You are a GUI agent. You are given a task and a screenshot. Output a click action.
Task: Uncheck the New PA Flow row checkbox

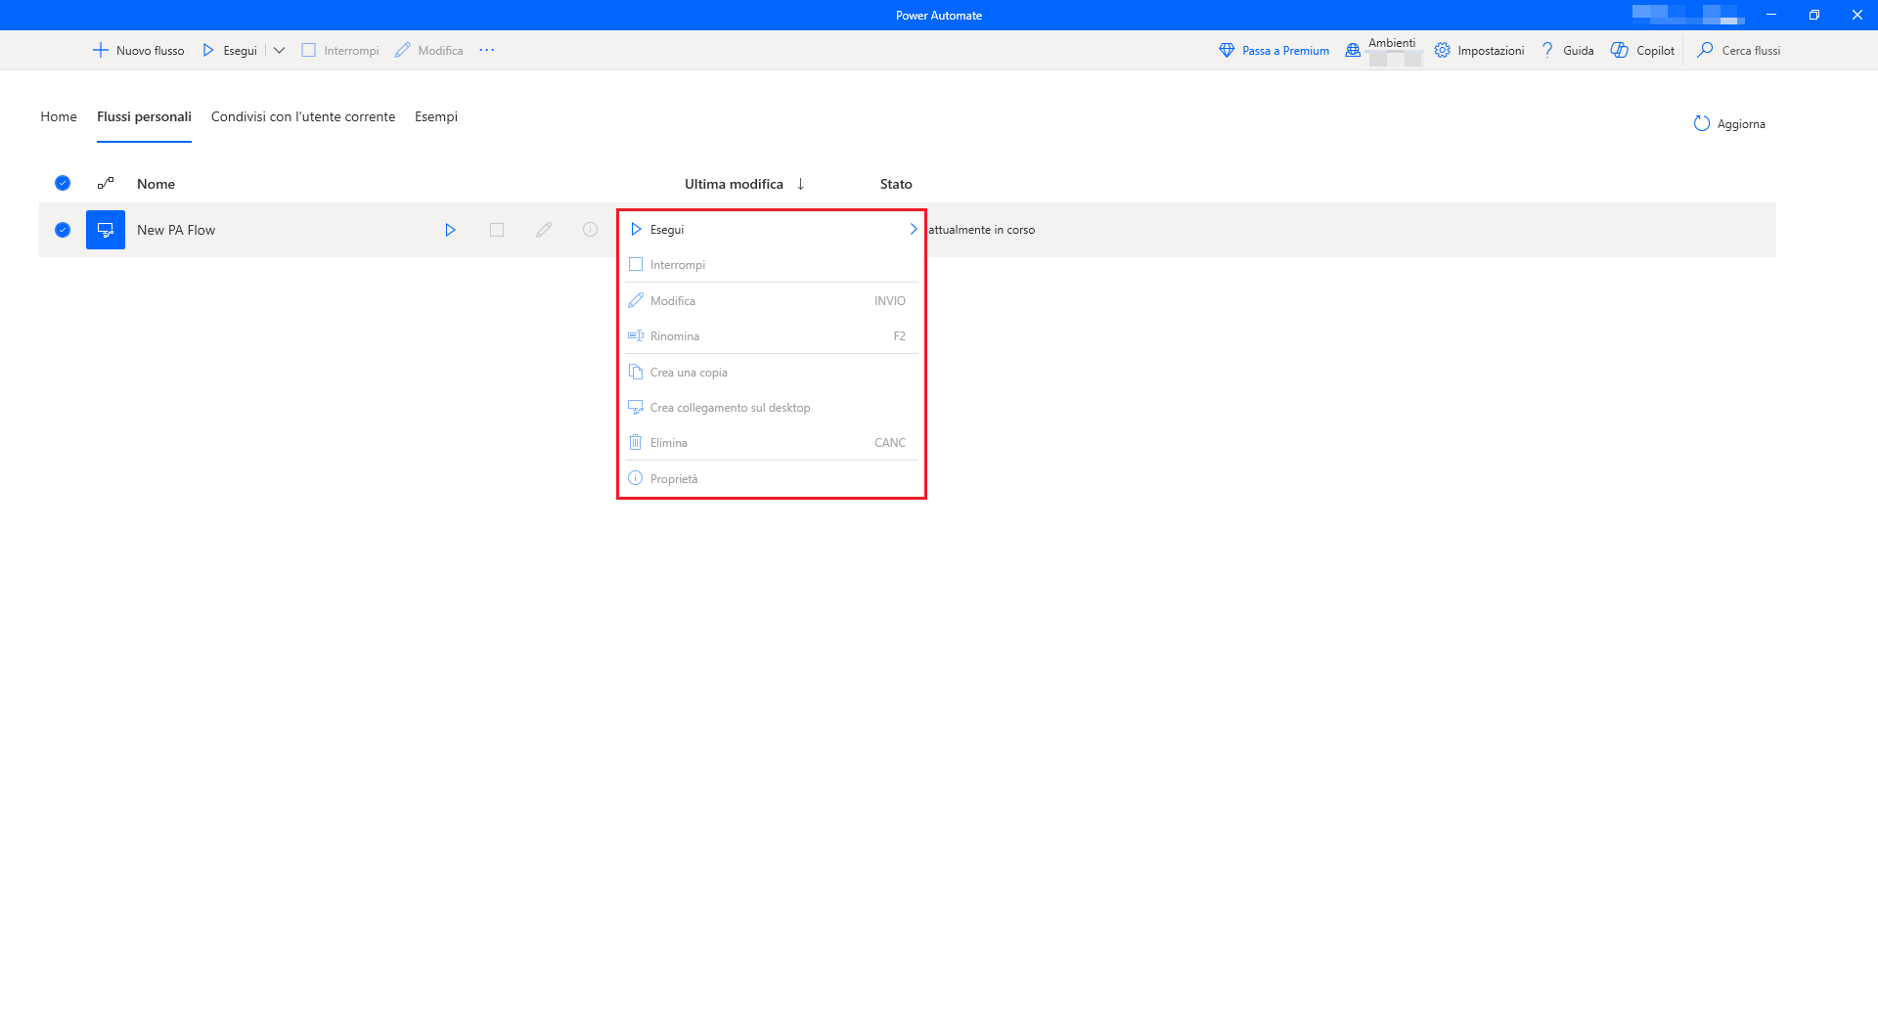click(x=63, y=230)
